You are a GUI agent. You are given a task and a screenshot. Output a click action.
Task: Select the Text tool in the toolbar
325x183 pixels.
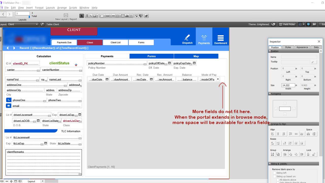(x=87, y=16)
